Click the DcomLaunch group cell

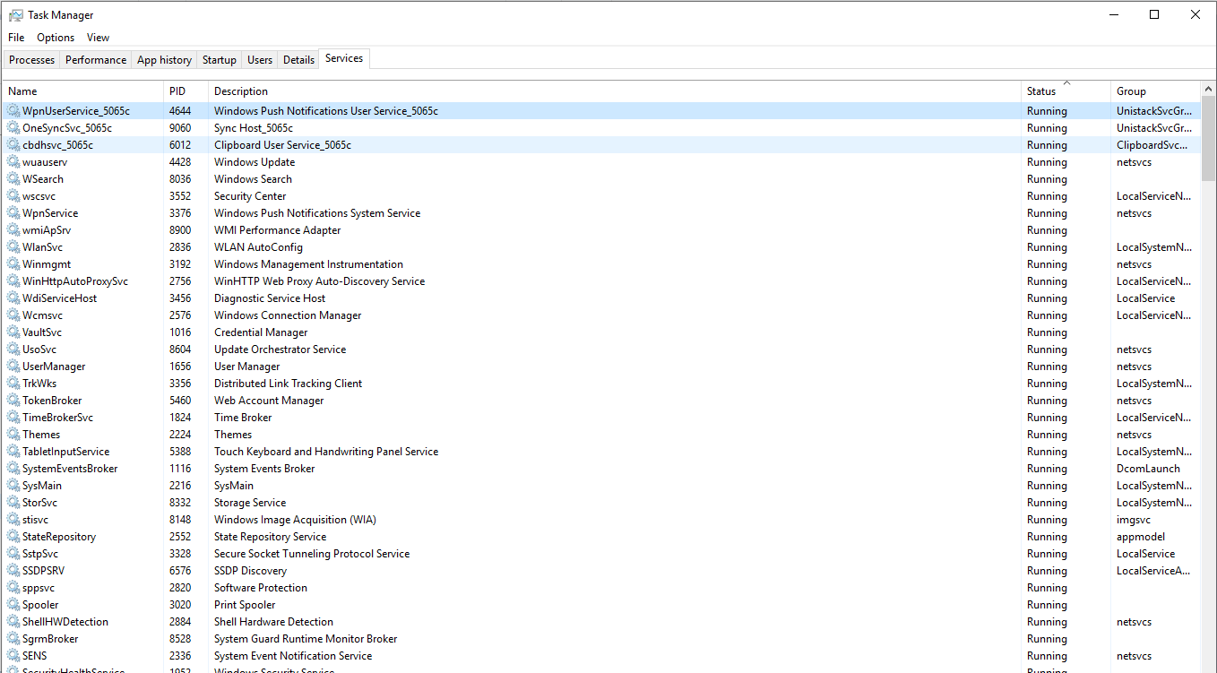[x=1148, y=469]
